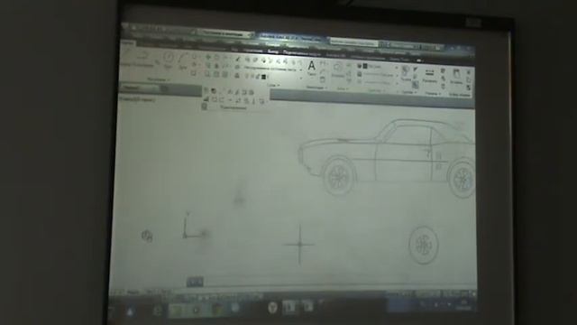
Task: Open the lineweight dropdown in Properties panel
Action: 380,75
